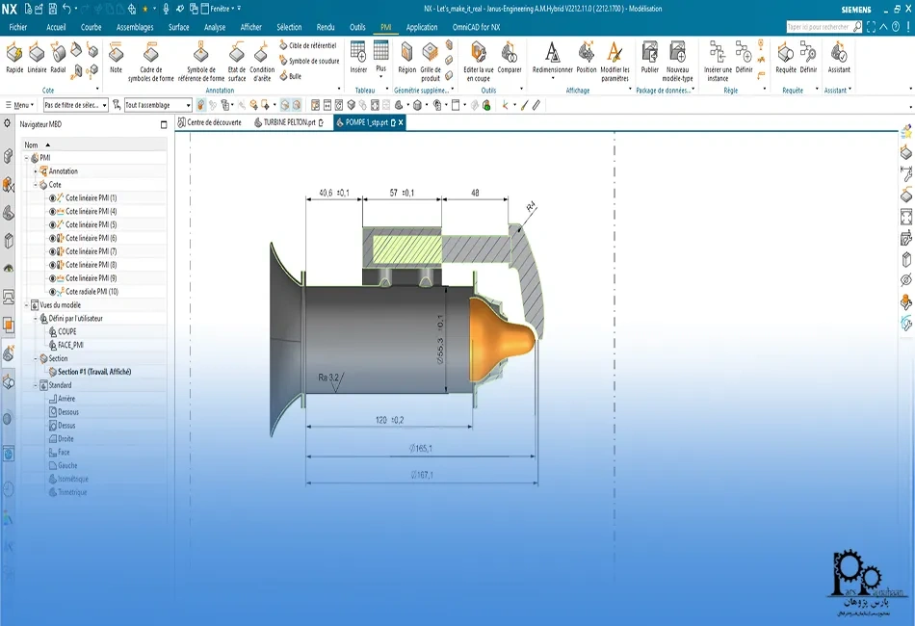Click the Nouveau modèle-type button
This screenshot has width=915, height=626.
pos(677,58)
